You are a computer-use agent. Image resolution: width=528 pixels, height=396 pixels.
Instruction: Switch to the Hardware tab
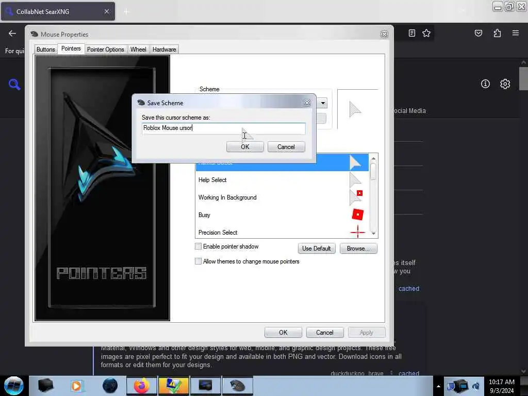click(x=164, y=49)
